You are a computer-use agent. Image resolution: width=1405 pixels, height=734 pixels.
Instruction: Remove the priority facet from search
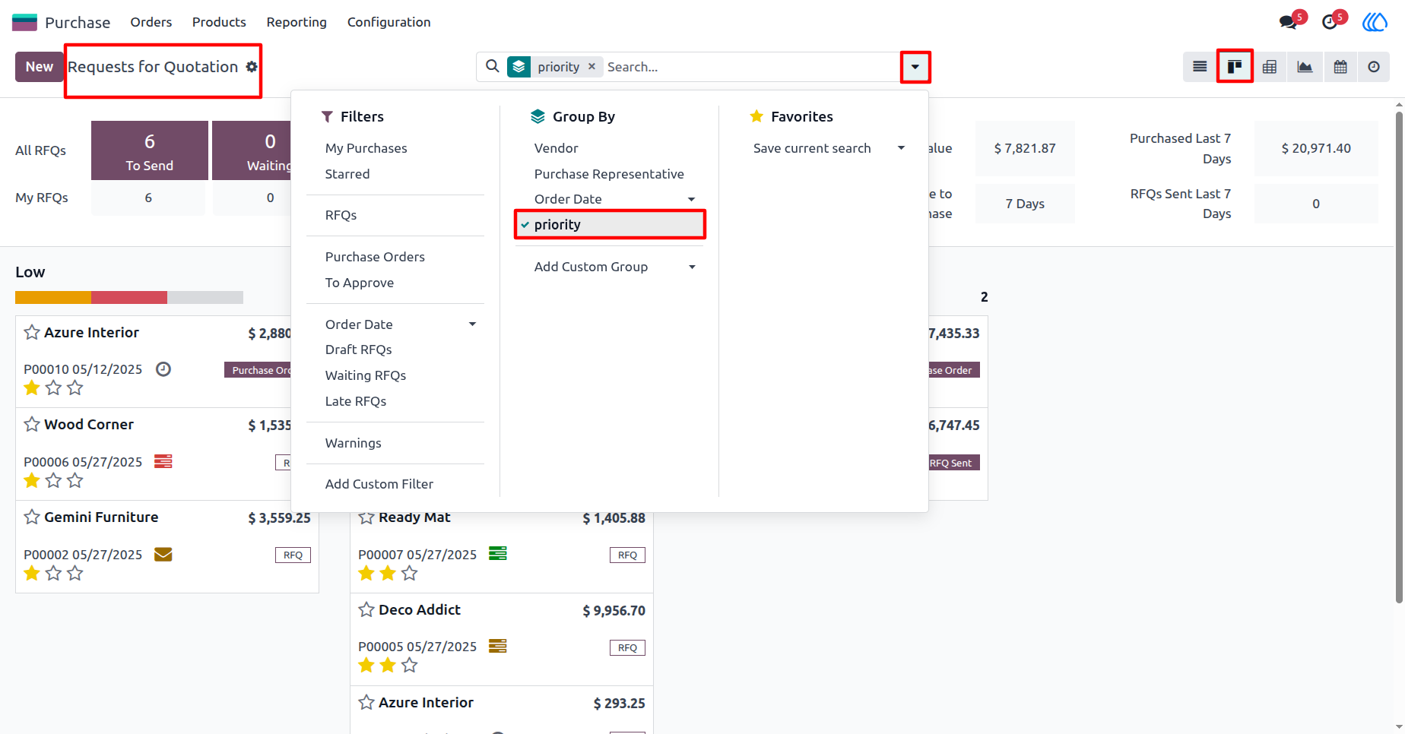coord(591,67)
